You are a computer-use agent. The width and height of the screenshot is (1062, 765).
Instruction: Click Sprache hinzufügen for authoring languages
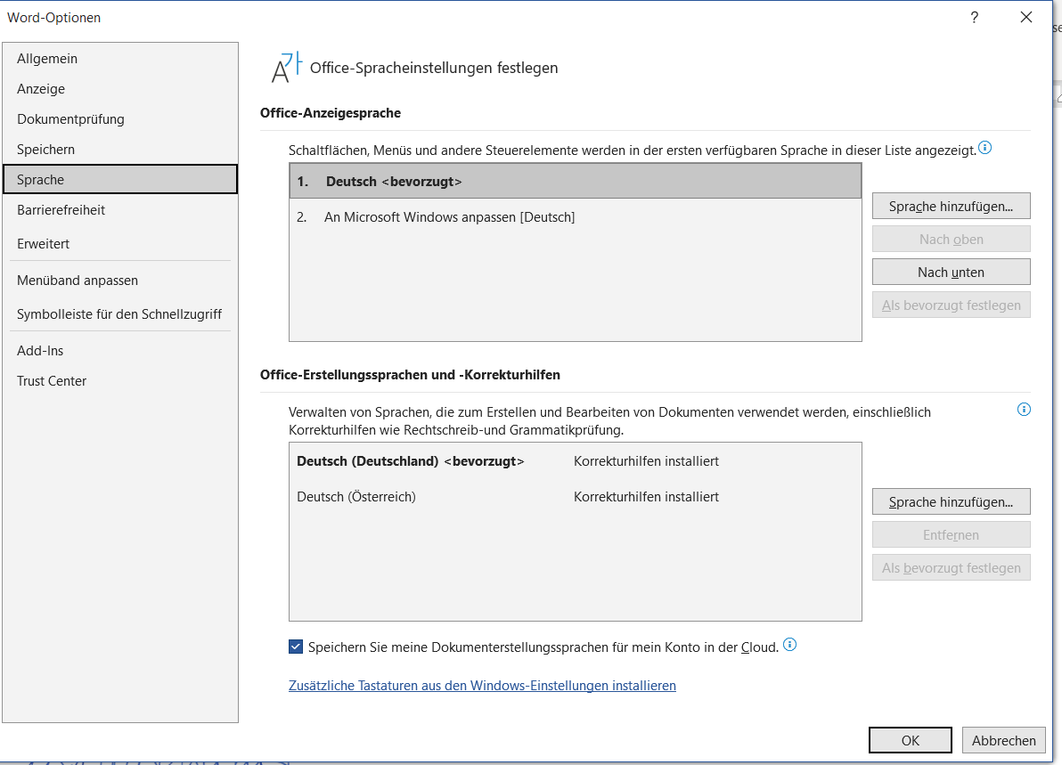tap(951, 501)
